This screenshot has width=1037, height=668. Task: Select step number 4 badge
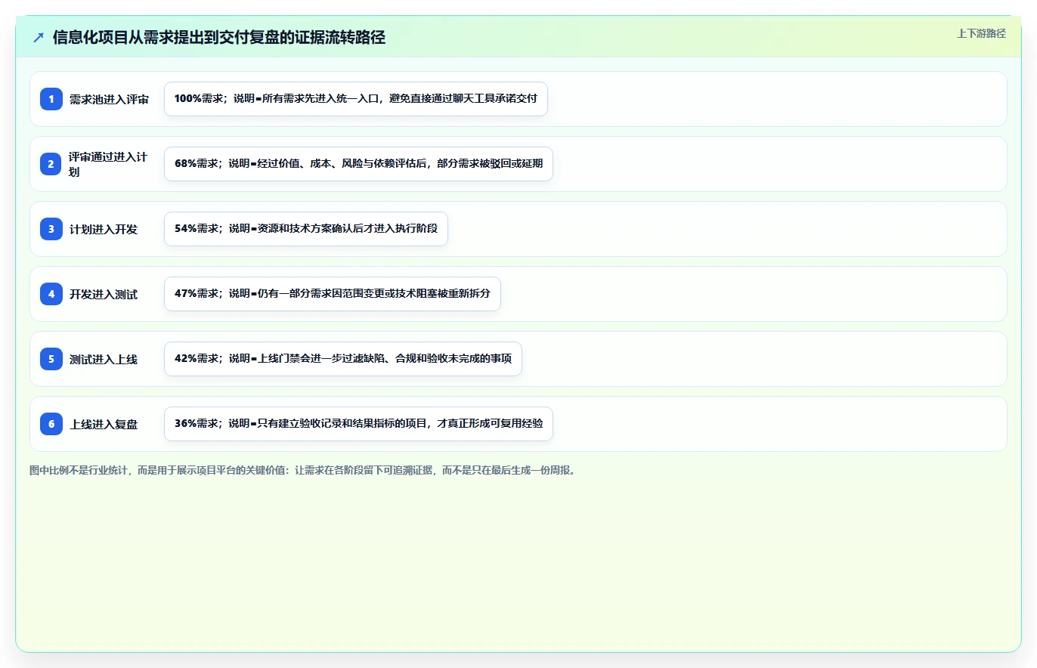click(x=51, y=294)
